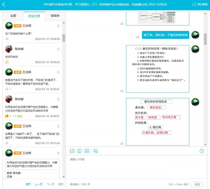Image resolution: width=210 pixels, height=189 pixels.
Task: Click the chat panel vertical scrollbar thumb
Action: 205,39
